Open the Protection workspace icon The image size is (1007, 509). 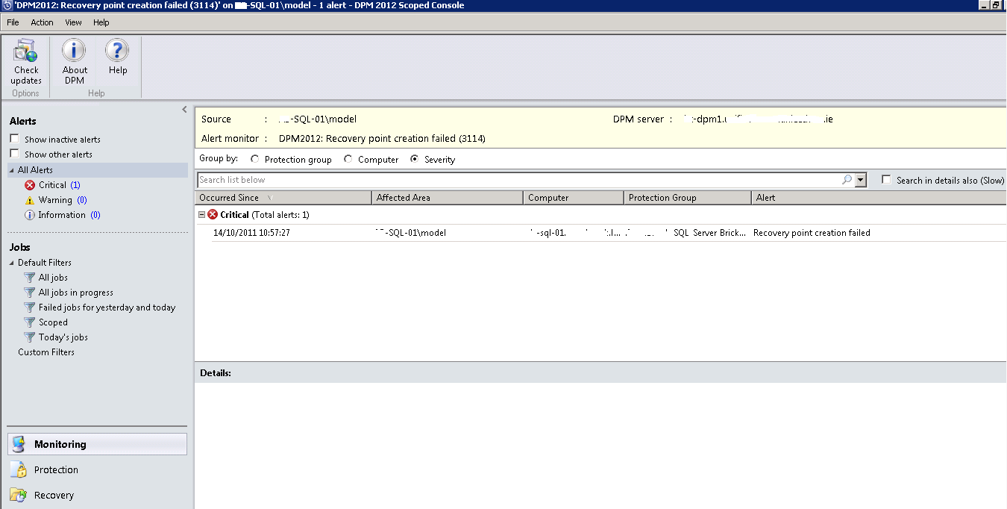point(19,469)
